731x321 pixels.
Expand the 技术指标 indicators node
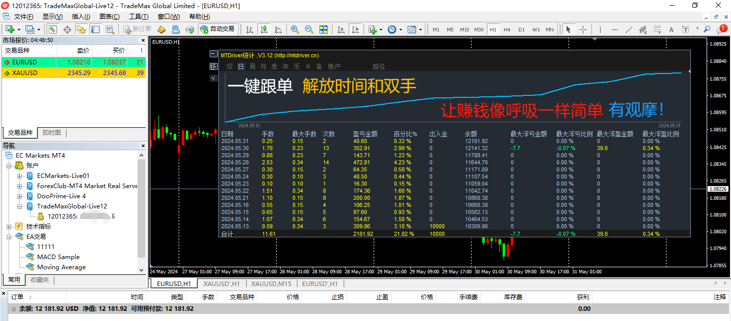tap(9, 227)
